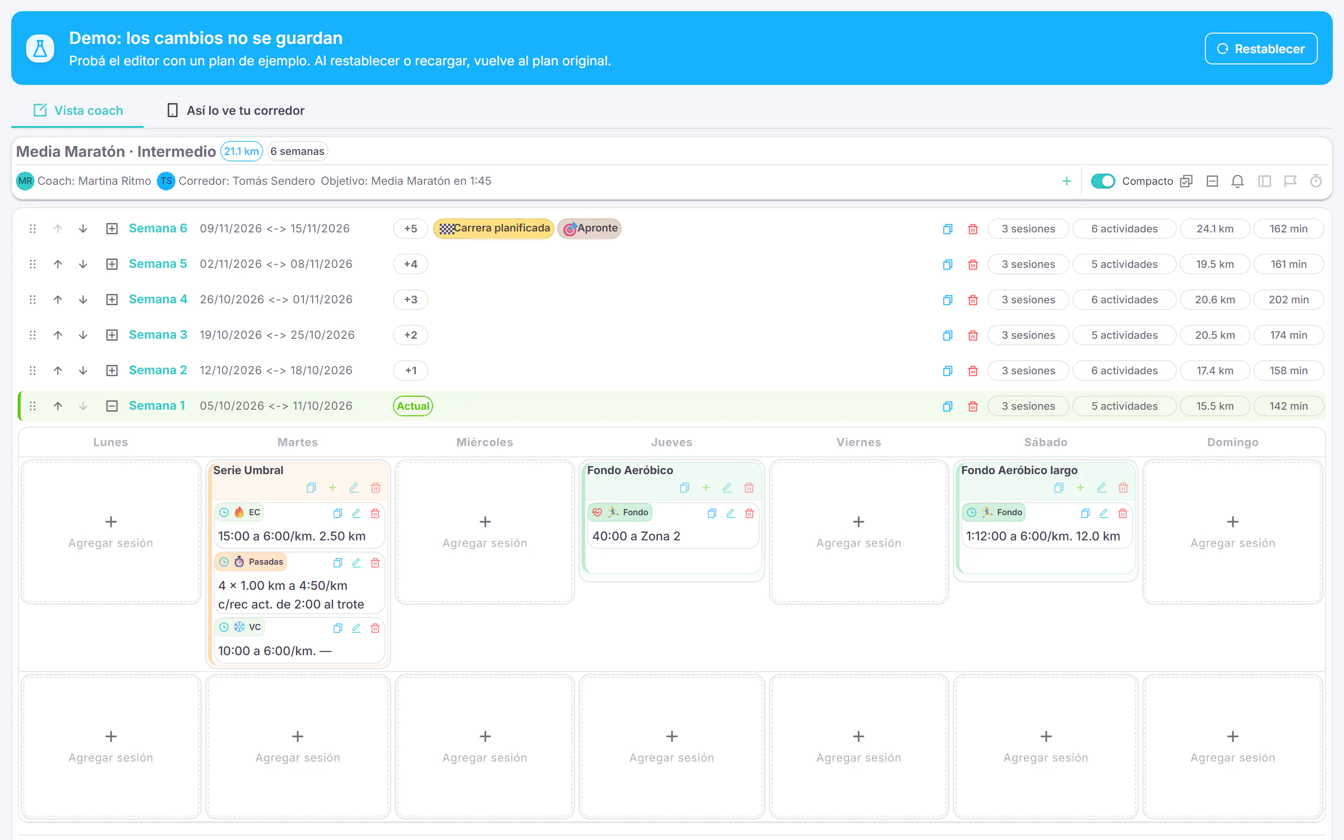This screenshot has width=1344, height=840.
Task: Delete Semana 1 using its trash icon
Action: click(x=973, y=406)
